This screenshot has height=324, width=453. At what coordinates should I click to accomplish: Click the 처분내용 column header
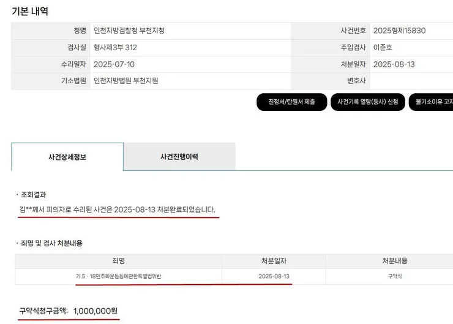tap(395, 261)
